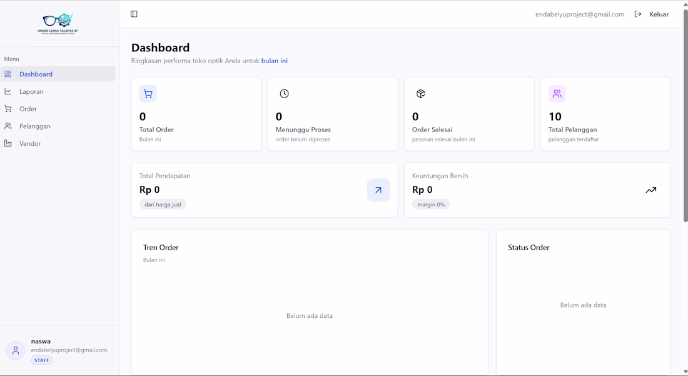
Task: Click the Dashboard page heading
Action: (160, 48)
